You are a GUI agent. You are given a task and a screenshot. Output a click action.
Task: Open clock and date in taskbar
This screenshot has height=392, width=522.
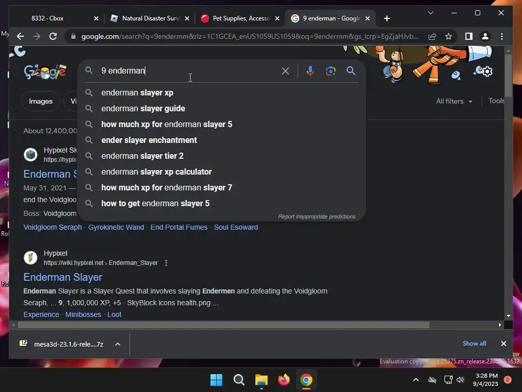(485, 380)
